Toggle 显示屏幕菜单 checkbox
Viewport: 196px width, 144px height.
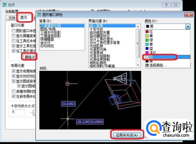(x=14, y=36)
